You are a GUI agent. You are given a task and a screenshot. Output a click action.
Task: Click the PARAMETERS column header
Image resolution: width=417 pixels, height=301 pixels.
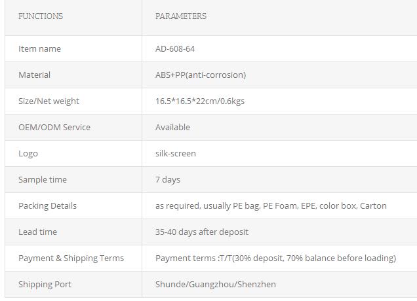(x=181, y=16)
